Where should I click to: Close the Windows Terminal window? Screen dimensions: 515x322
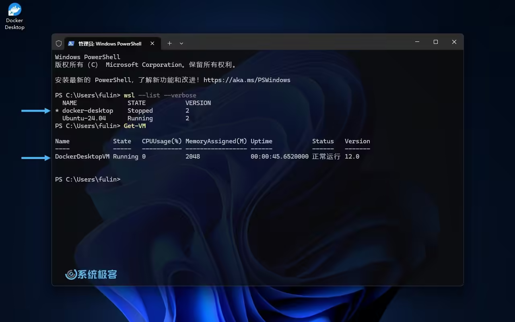coord(454,42)
